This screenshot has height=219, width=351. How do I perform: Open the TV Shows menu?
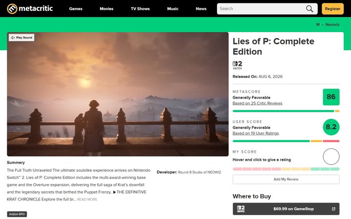pos(140,9)
